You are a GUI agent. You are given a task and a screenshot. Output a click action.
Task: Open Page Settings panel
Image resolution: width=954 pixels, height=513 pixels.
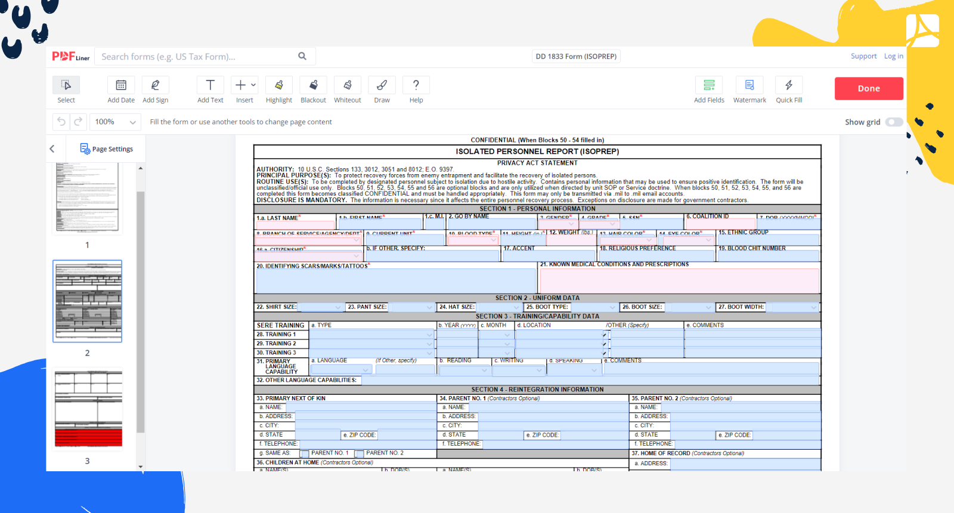click(107, 149)
